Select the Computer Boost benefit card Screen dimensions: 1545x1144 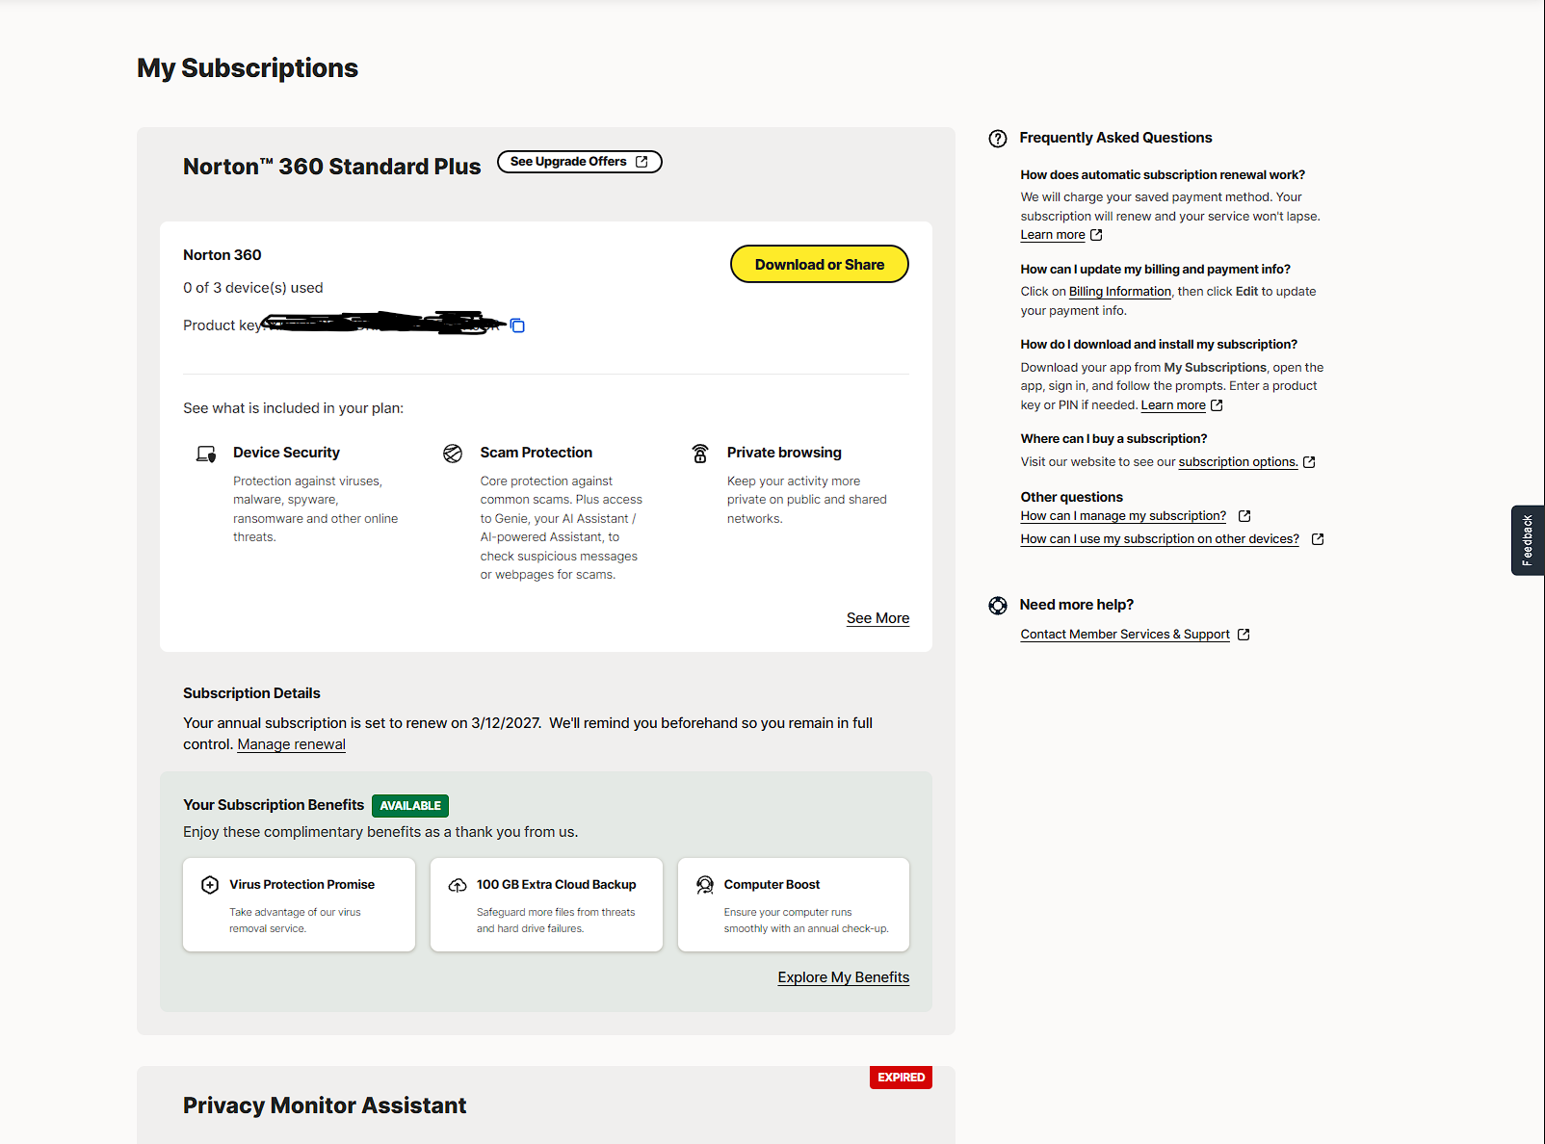click(794, 905)
